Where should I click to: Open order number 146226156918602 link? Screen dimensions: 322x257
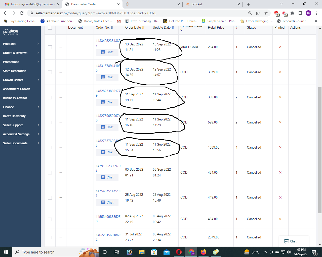(108, 237)
